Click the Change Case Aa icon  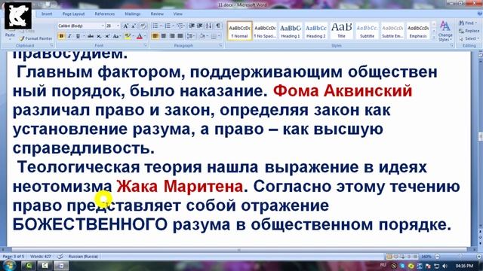pos(115,36)
